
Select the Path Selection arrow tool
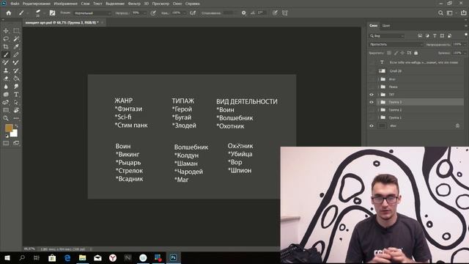pyautogui.click(x=16, y=103)
